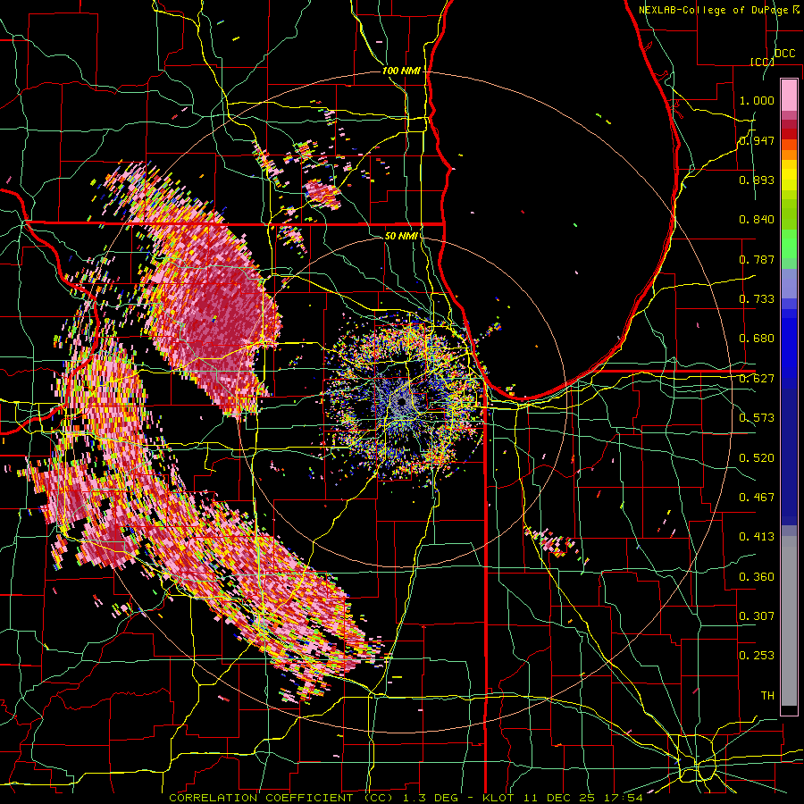Image resolution: width=804 pixels, height=804 pixels.
Task: Select the 0.893 scale label
Action: 757,180
